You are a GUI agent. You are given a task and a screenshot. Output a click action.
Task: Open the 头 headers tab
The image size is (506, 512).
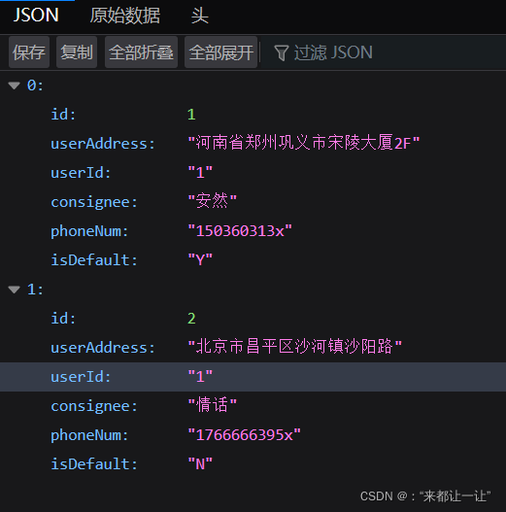coord(199,16)
